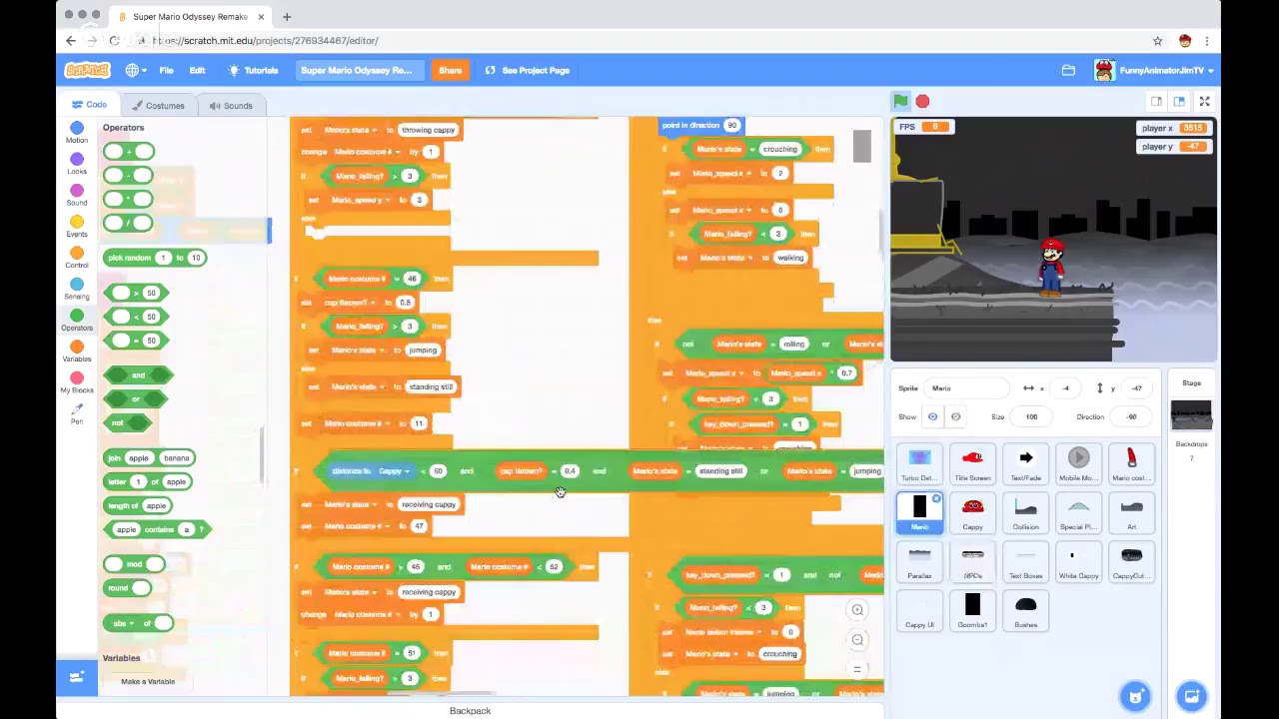Select the Bushes sprite thumbnail
The width and height of the screenshot is (1279, 719).
[1025, 611]
